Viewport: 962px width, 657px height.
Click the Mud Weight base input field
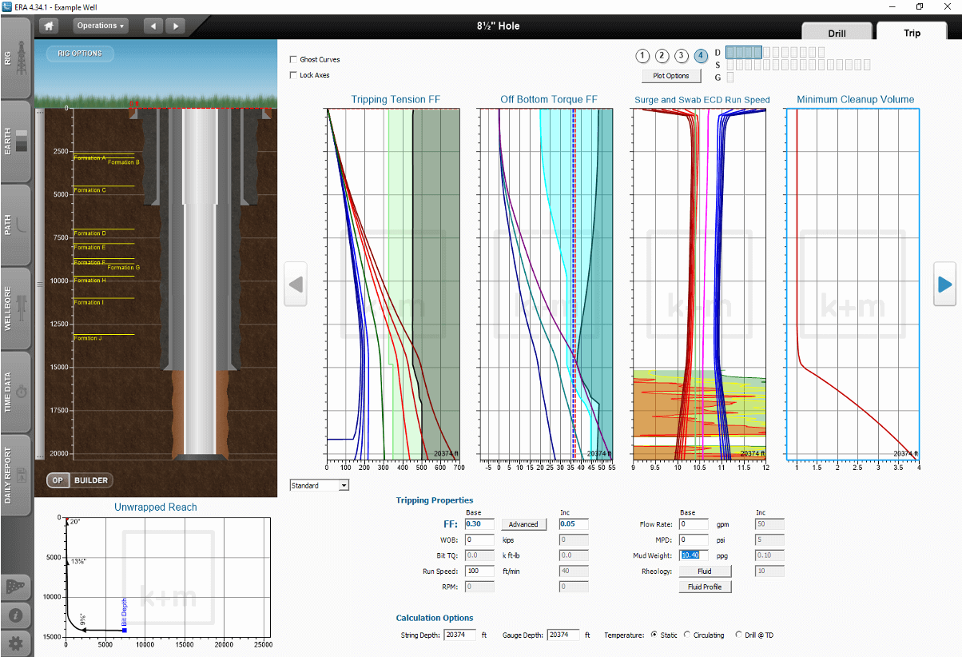(694, 555)
